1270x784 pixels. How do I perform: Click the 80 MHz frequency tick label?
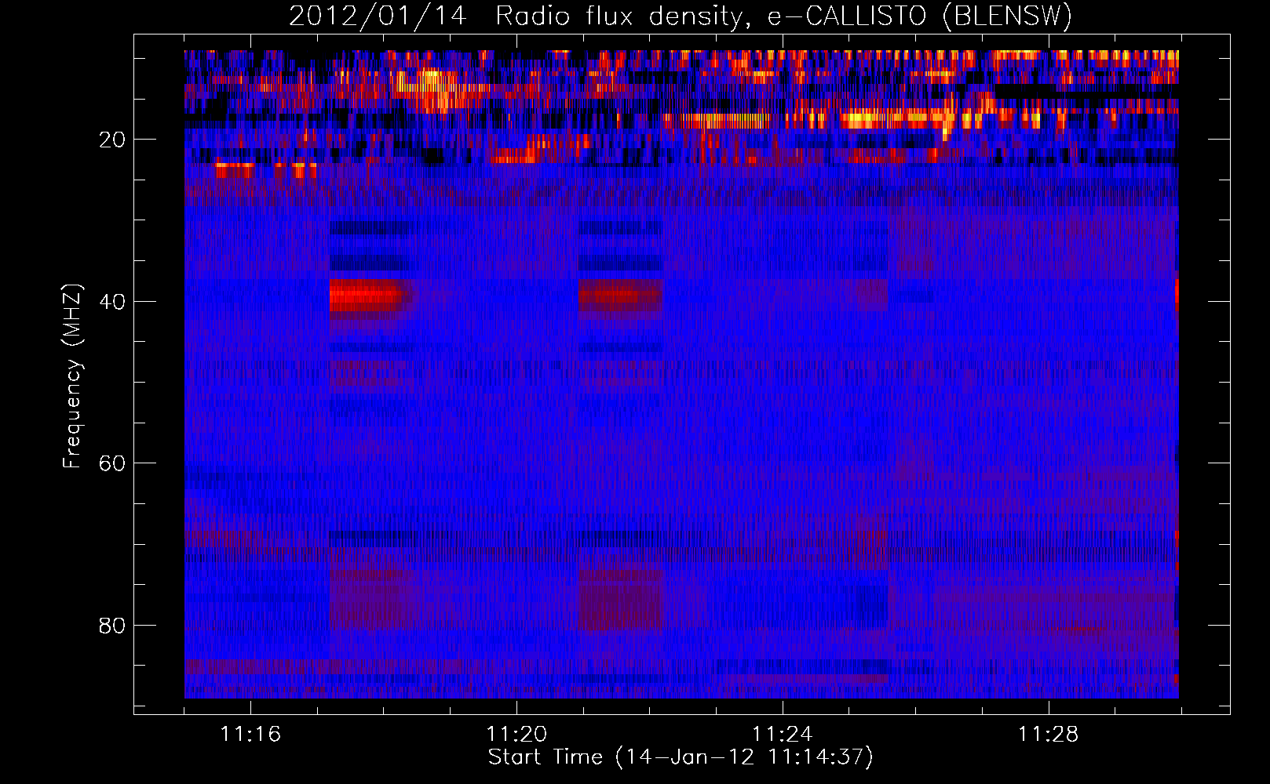pos(113,626)
